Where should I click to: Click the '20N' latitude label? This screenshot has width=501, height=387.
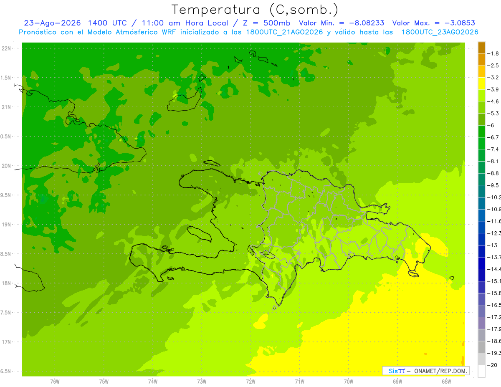tap(7, 166)
